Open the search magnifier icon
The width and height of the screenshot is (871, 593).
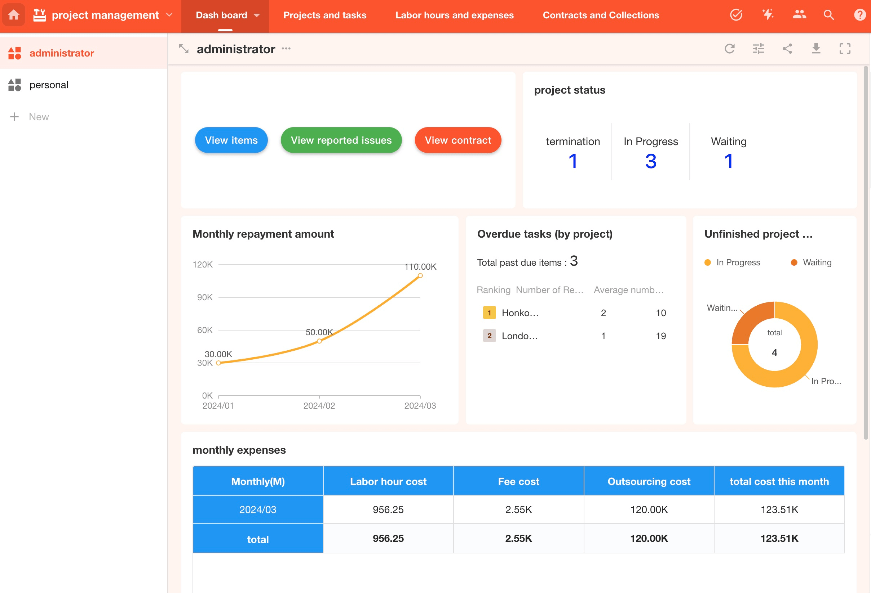829,15
